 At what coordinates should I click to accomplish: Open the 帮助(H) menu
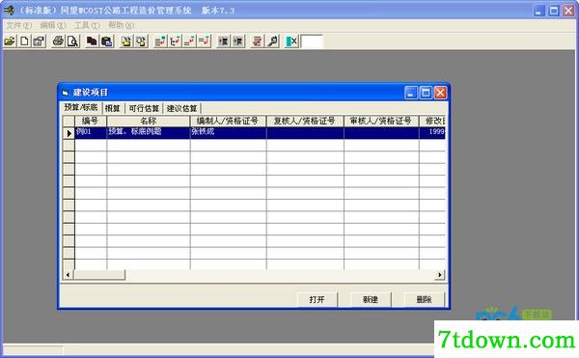pos(121,25)
